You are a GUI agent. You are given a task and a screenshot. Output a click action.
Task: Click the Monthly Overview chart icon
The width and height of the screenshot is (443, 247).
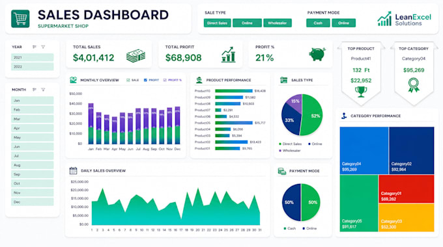click(x=73, y=80)
